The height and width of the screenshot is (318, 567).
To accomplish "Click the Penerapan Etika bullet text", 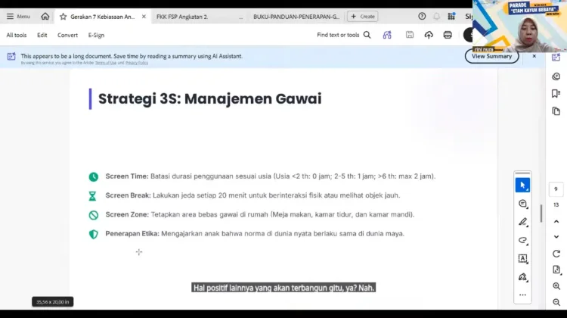I will [255, 234].
